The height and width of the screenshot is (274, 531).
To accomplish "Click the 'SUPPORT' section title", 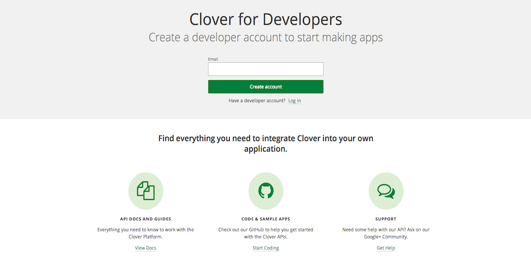I will pos(386,219).
